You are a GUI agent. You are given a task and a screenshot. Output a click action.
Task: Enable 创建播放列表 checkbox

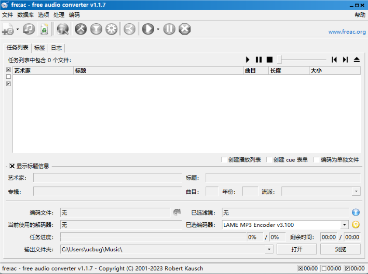pyautogui.click(x=223, y=159)
